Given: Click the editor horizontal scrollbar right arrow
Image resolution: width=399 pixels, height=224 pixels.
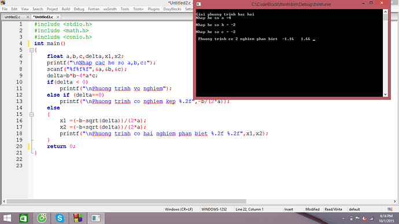Looking at the screenshot, I should tap(395, 201).
